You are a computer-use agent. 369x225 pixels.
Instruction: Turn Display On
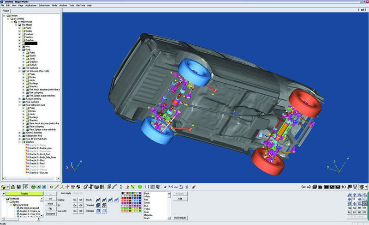[x=75, y=200]
